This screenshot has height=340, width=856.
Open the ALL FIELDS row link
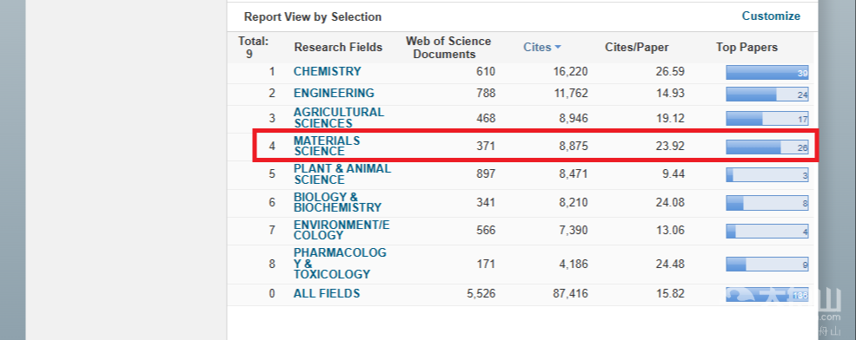(x=327, y=294)
